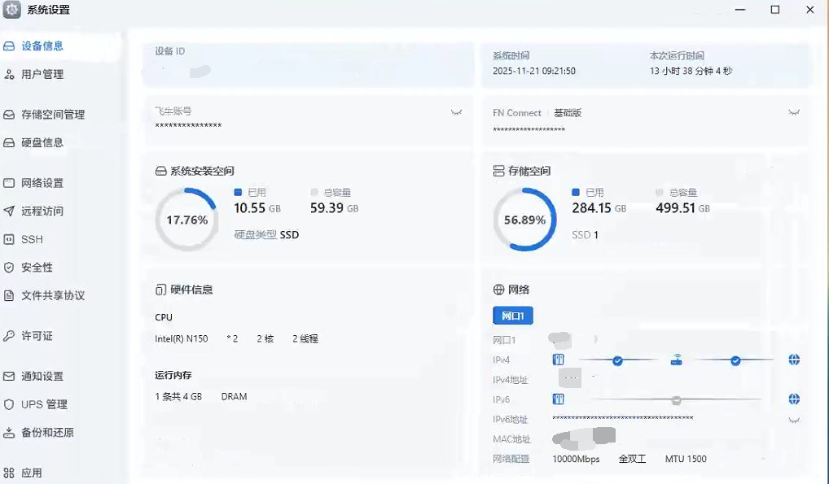Click the 499.51 GB capacity value
The height and width of the screenshot is (484, 829).
click(x=683, y=208)
